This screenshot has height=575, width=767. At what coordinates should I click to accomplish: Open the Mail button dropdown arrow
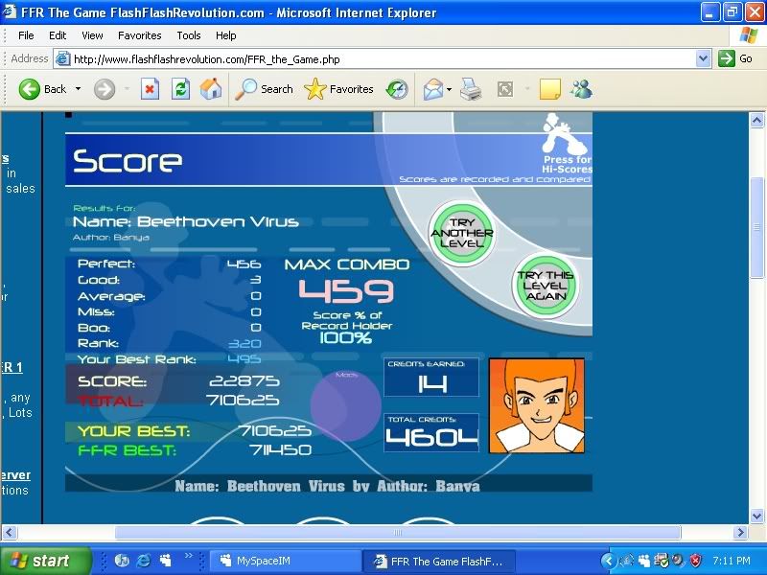pyautogui.click(x=449, y=89)
